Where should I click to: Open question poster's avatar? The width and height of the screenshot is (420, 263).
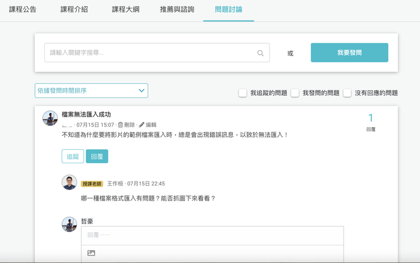[x=50, y=118]
